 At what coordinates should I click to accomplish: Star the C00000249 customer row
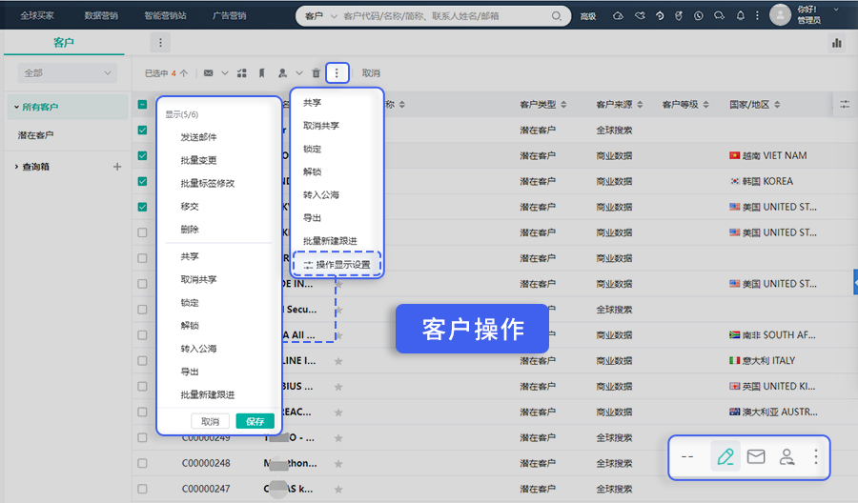pos(338,438)
